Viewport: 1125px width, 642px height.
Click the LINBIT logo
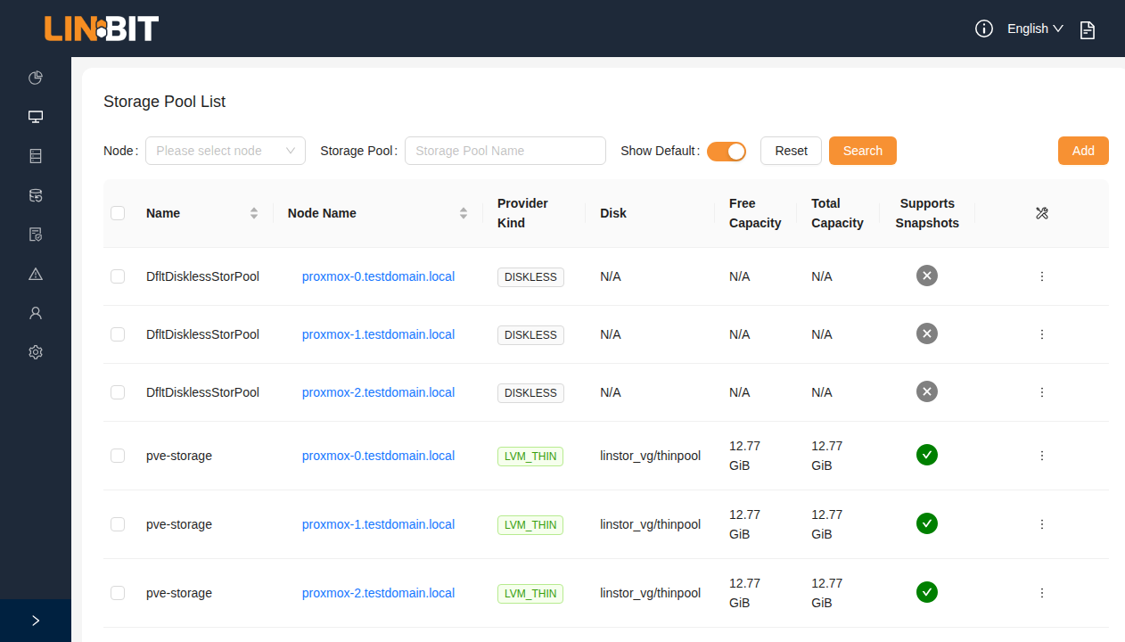click(x=102, y=29)
